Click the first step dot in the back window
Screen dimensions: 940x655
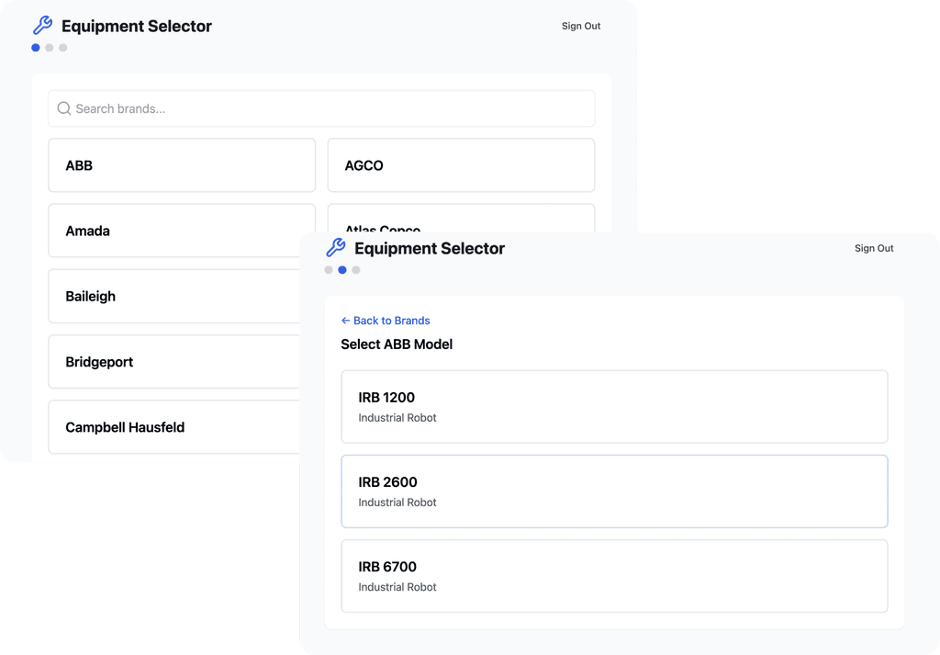36,48
